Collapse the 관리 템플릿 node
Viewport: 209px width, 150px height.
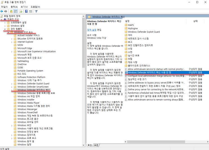pos(5,29)
